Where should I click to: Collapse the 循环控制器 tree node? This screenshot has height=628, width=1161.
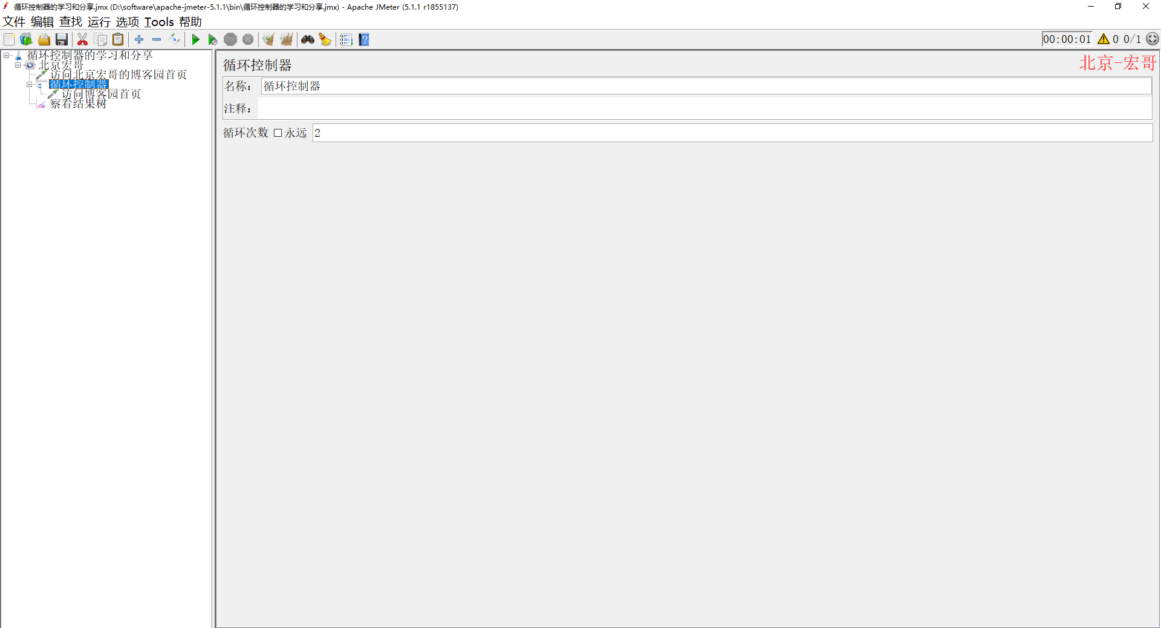pyautogui.click(x=30, y=84)
